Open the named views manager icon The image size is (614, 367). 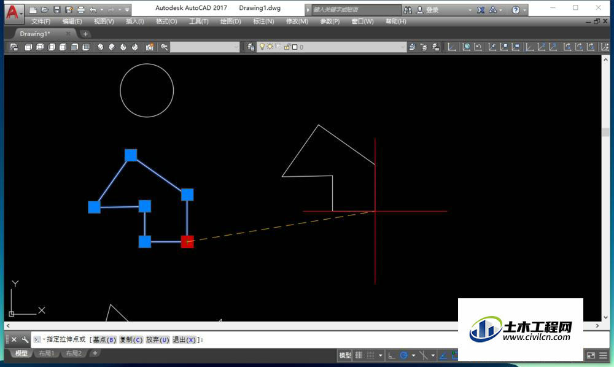pos(14,47)
